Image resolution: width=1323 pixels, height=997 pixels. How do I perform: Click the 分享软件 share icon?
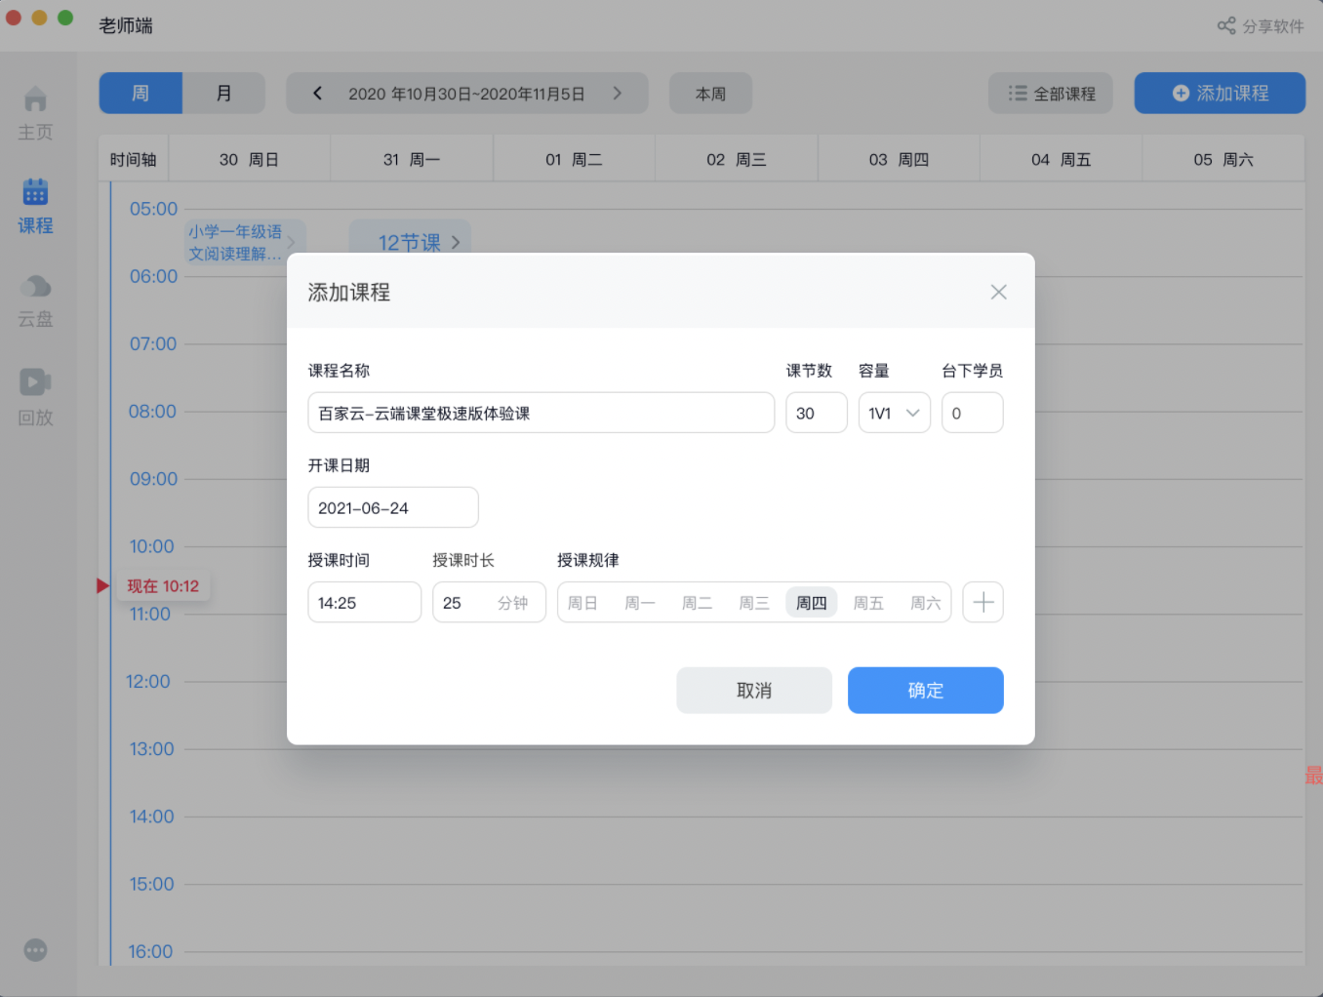[x=1260, y=26]
